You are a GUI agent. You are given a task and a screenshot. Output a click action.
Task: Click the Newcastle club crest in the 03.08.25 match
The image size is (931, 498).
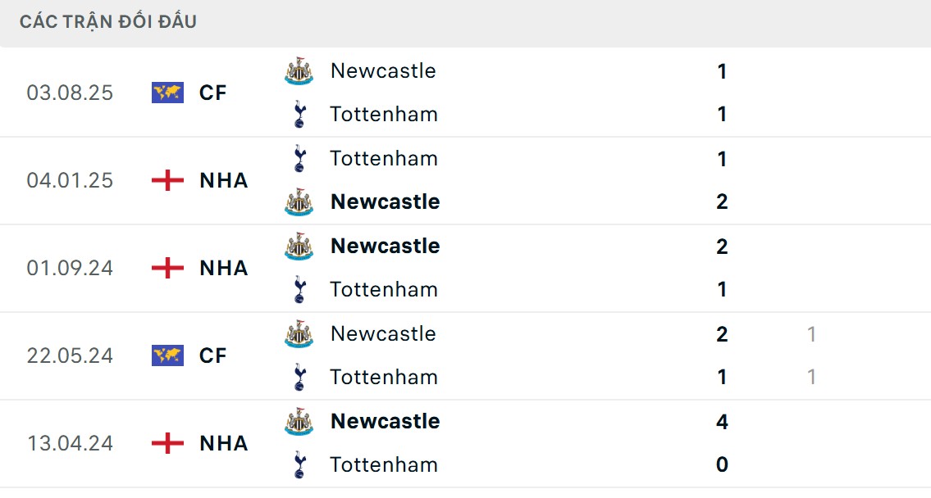pyautogui.click(x=299, y=70)
